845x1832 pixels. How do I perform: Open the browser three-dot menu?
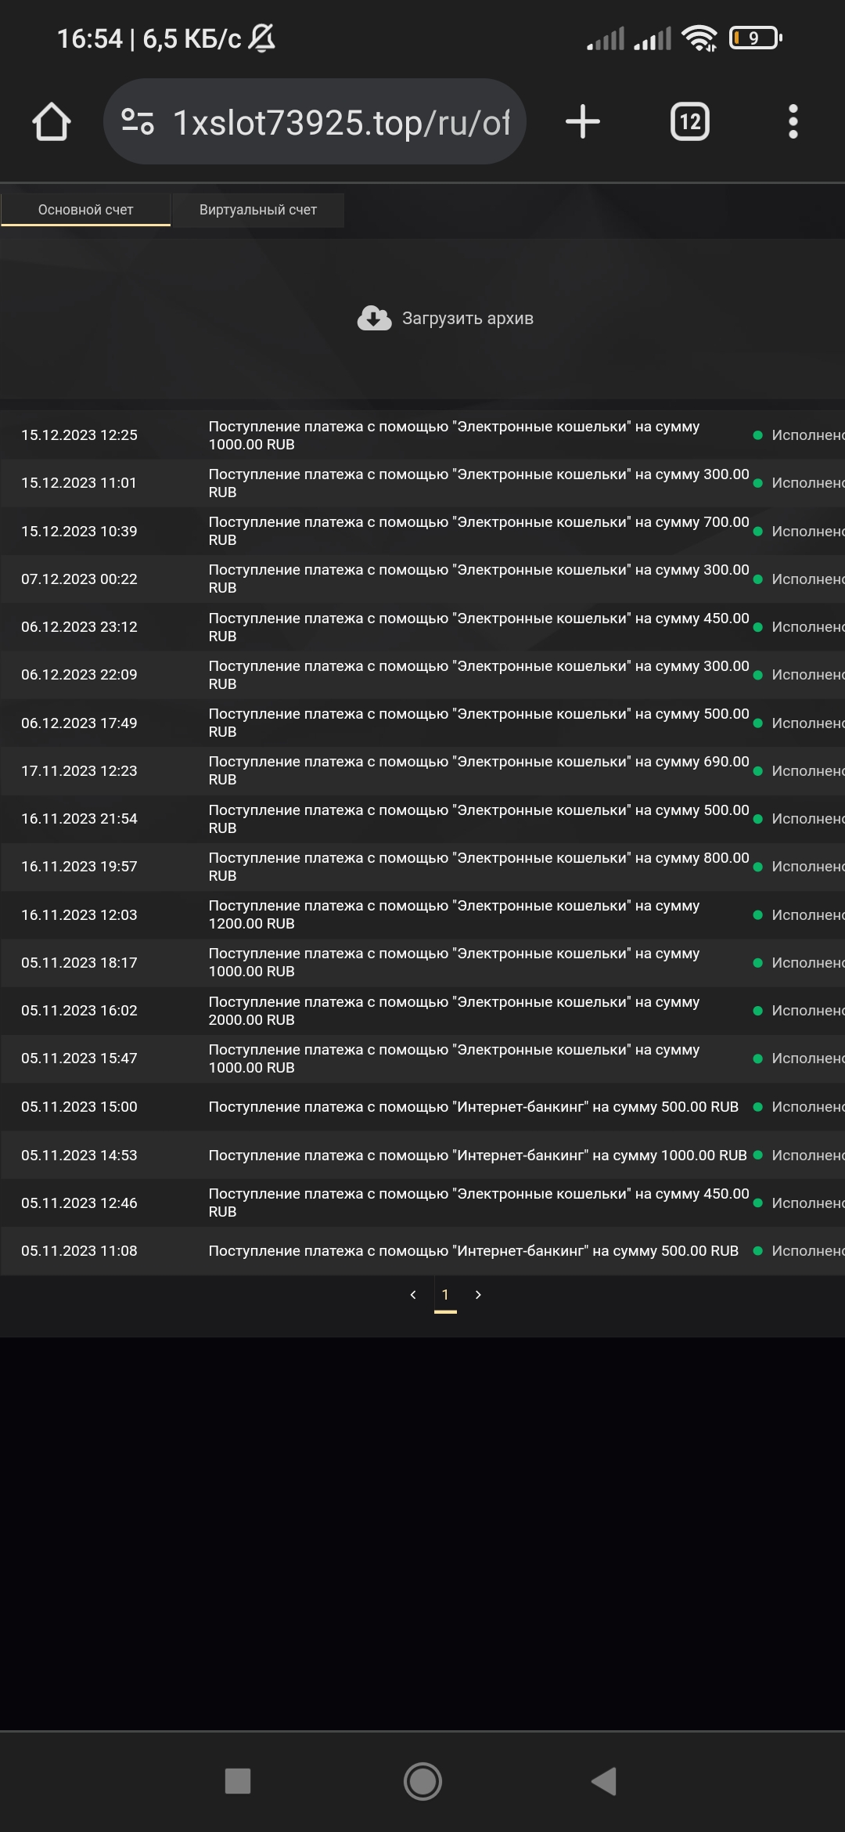pos(793,121)
